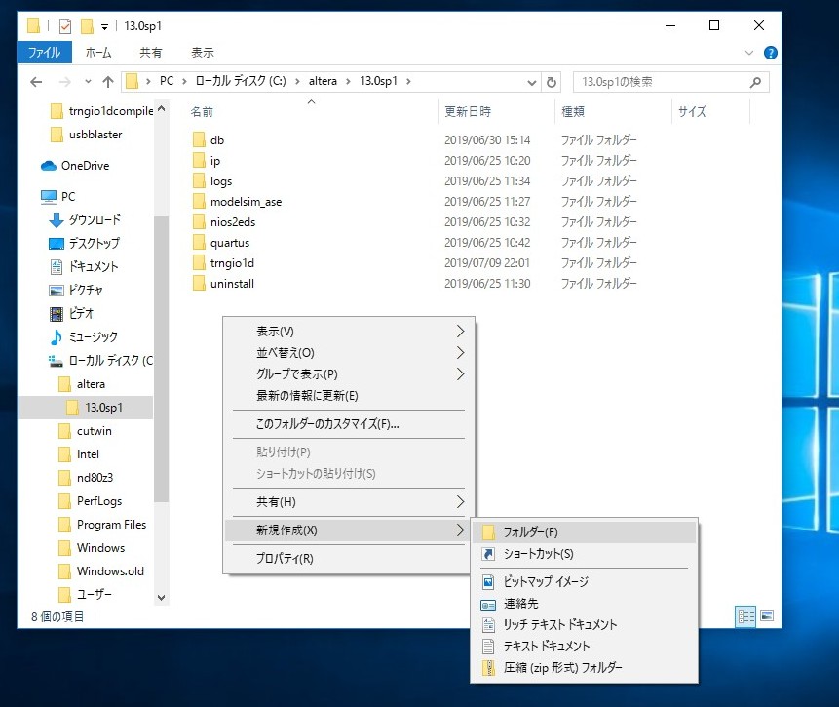This screenshot has width=839, height=707.
Task: Click the search magnifier icon
Action: pyautogui.click(x=755, y=82)
